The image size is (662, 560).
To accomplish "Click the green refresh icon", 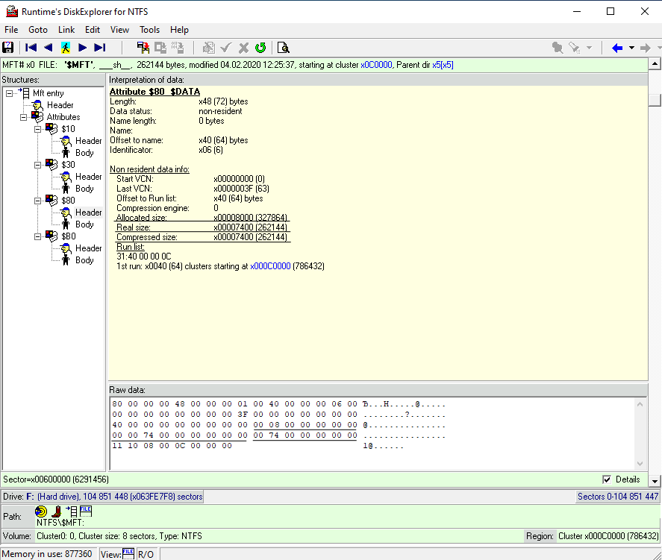I will coord(260,48).
